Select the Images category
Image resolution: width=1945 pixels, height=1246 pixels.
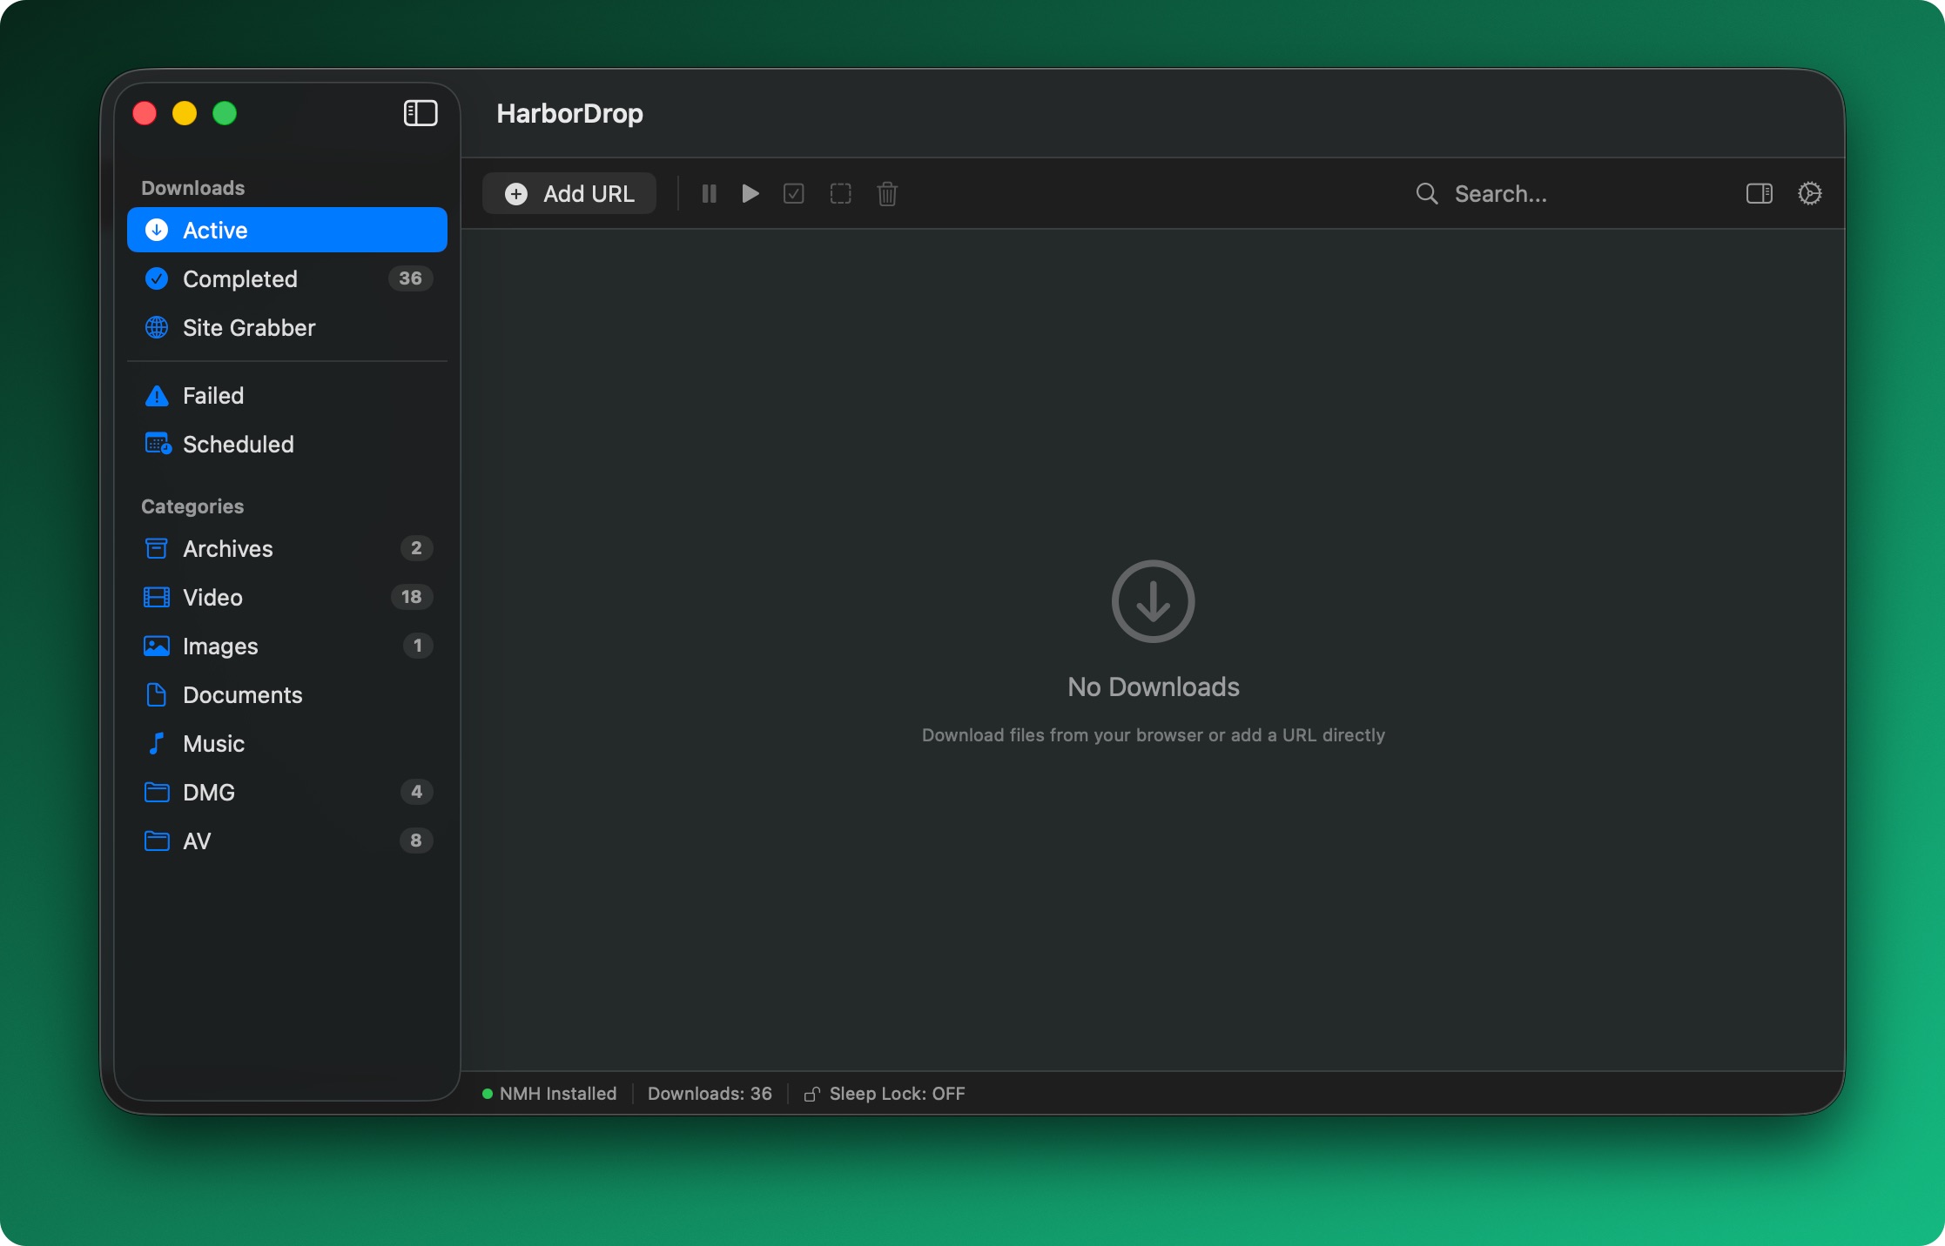pyautogui.click(x=287, y=646)
